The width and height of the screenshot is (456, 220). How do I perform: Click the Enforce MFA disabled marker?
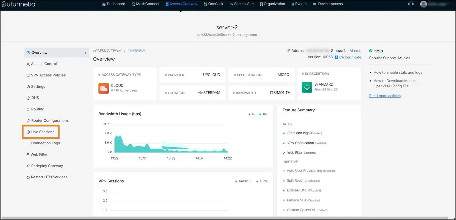(284, 201)
